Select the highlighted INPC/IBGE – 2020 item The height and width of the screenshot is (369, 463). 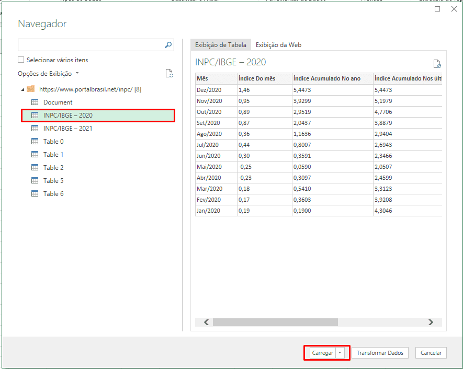pyautogui.click(x=98, y=116)
